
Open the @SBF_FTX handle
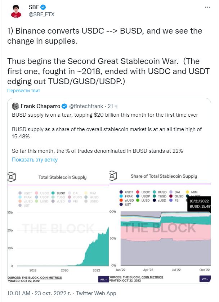click(x=41, y=14)
